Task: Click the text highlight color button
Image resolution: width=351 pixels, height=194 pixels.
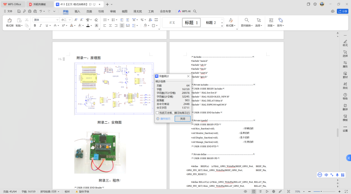Action: tap(80, 25)
